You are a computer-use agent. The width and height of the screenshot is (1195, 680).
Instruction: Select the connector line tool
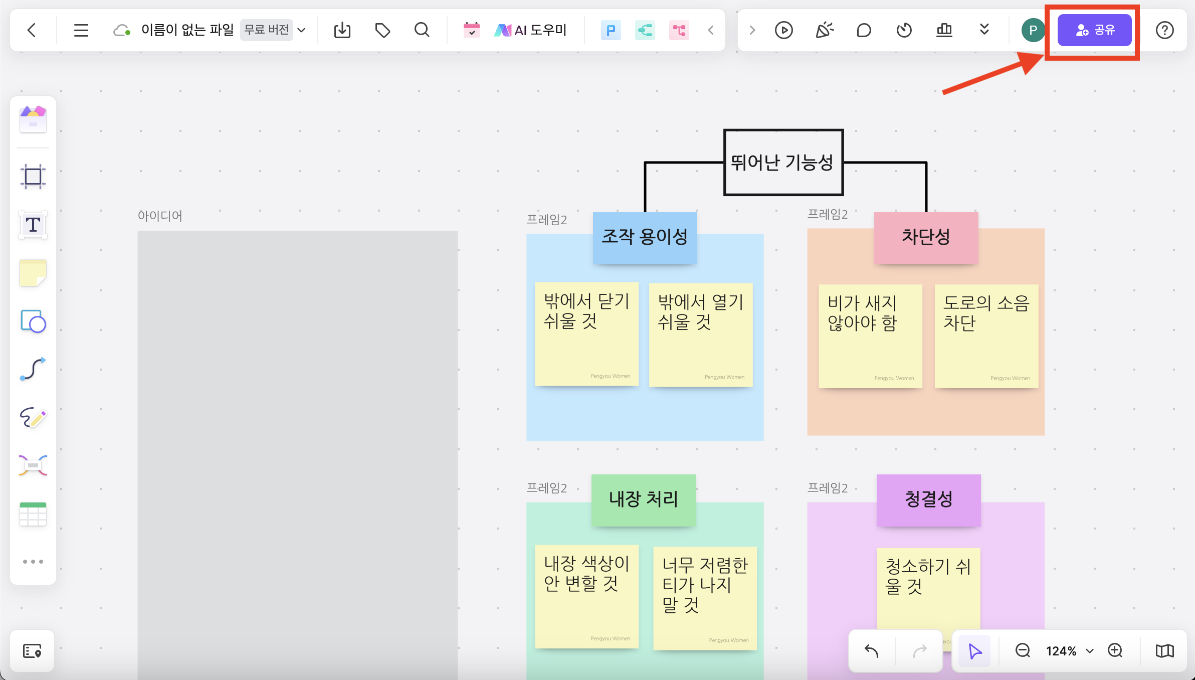click(x=33, y=369)
